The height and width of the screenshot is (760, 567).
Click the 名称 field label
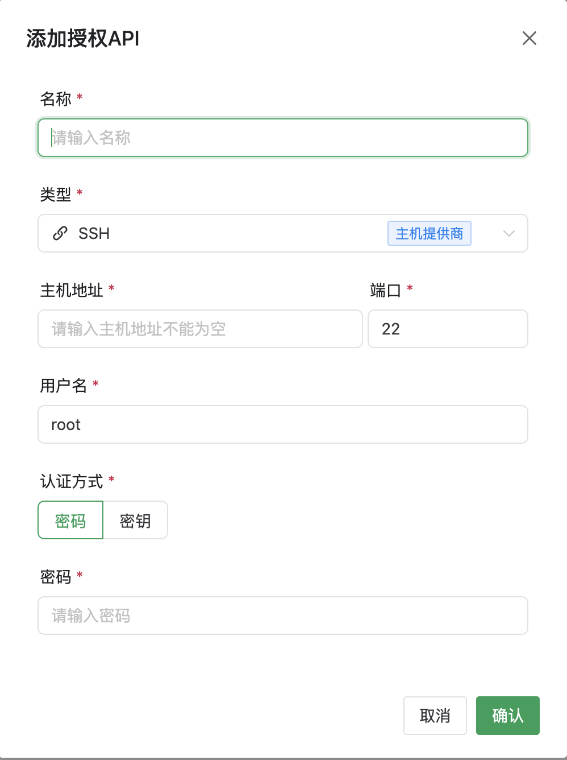[56, 99]
